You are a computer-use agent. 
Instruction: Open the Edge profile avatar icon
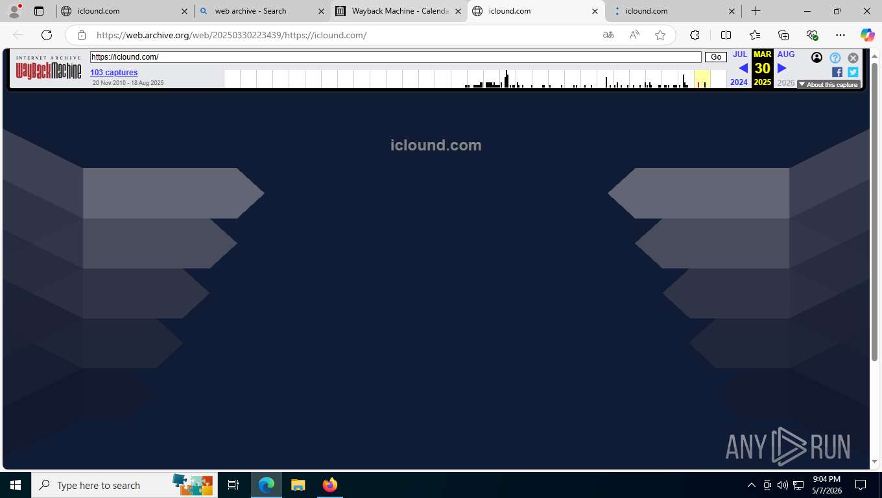pyautogui.click(x=14, y=11)
